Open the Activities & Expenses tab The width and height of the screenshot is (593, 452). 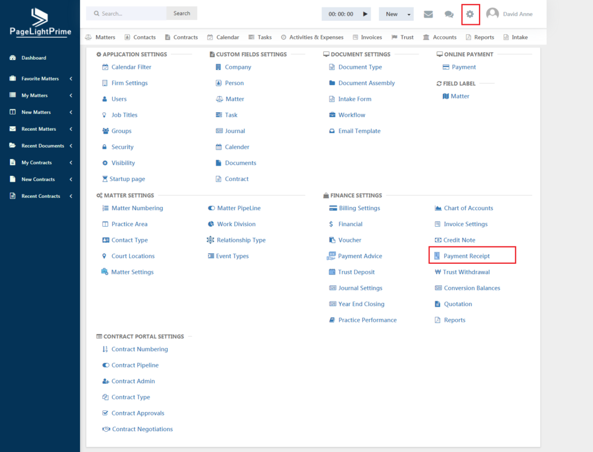tap(312, 37)
